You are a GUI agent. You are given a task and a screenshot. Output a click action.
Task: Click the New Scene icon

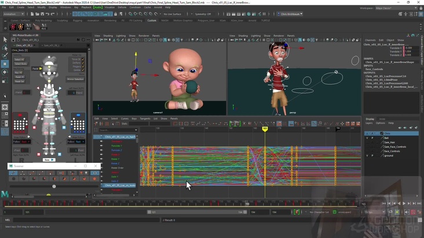32,14
